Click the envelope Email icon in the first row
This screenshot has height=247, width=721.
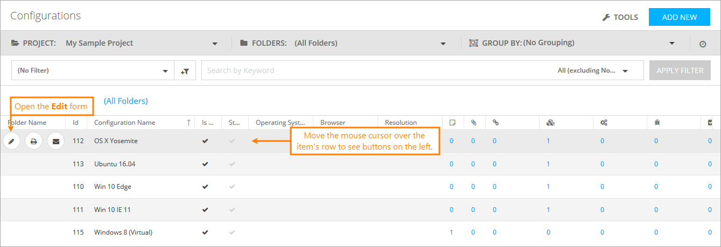click(55, 141)
